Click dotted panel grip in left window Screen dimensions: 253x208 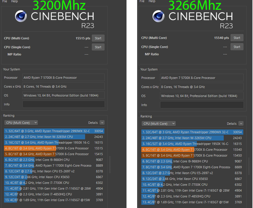click(x=110, y=164)
